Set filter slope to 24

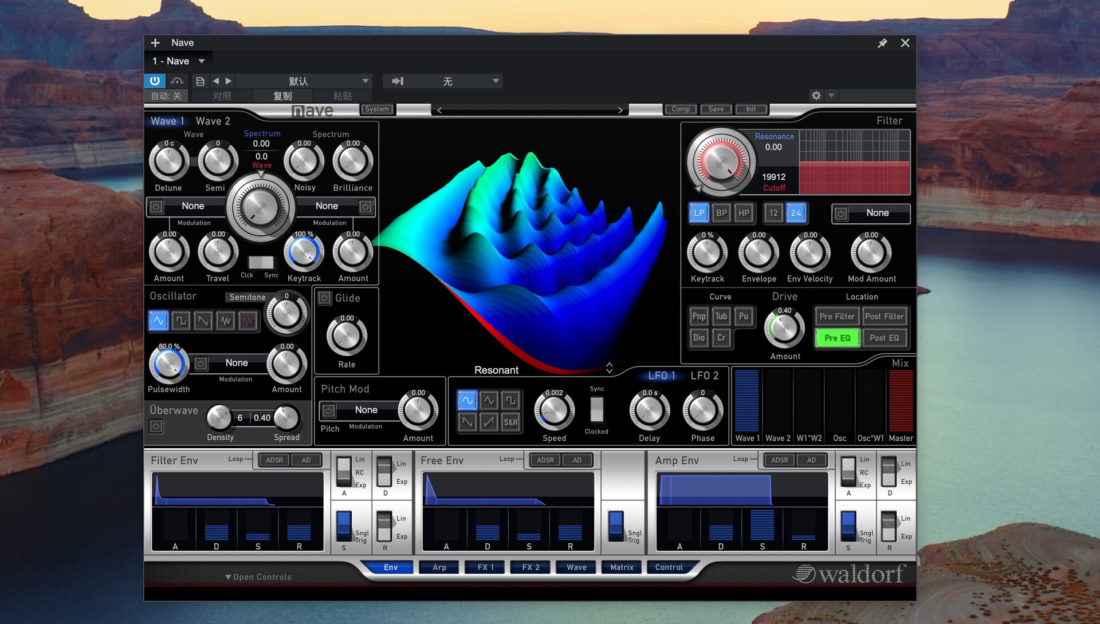(x=796, y=213)
